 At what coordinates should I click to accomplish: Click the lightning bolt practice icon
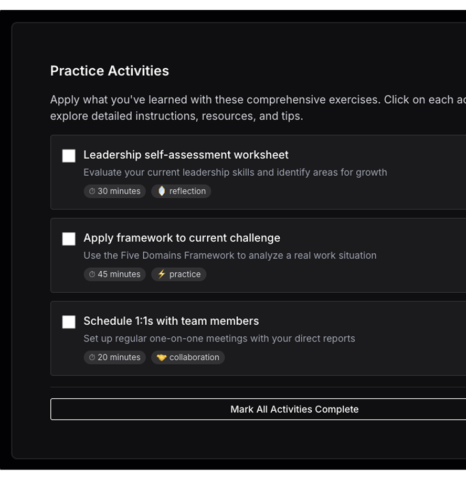tap(162, 274)
